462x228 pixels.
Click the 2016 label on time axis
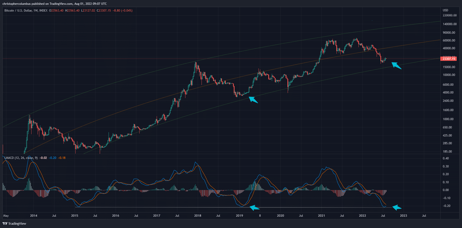(x=116, y=216)
